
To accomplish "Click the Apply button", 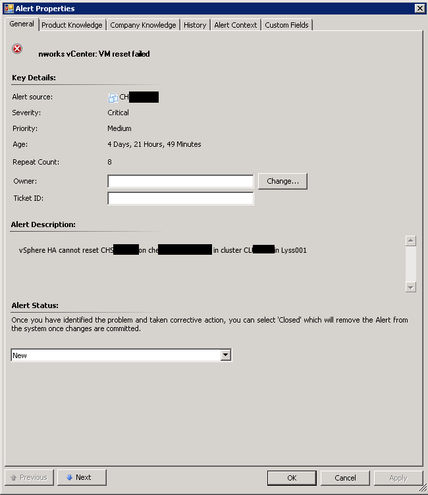I will (x=398, y=478).
